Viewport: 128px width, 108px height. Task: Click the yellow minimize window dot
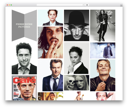coord(9,5)
